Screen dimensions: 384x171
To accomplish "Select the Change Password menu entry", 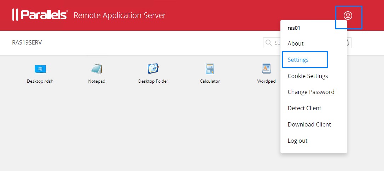I will pyautogui.click(x=311, y=92).
